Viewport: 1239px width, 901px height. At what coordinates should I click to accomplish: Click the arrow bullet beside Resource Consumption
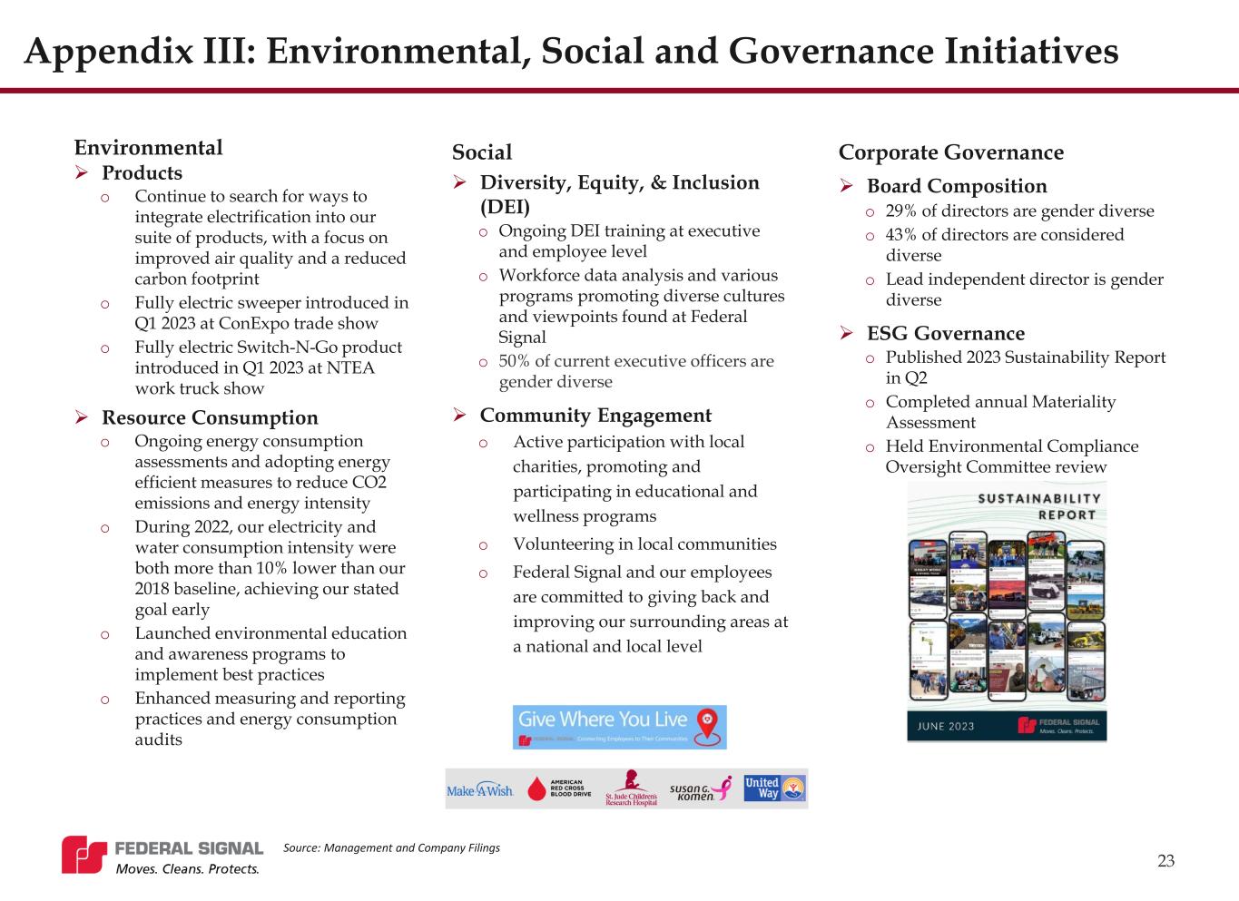click(82, 418)
